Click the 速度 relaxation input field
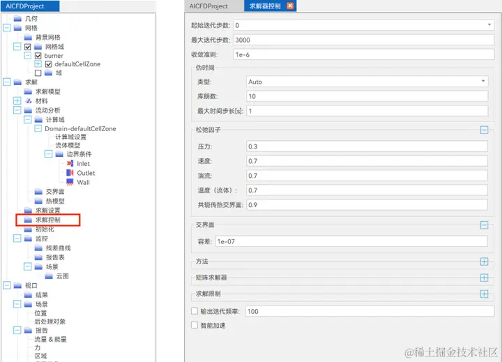Viewport: 502px width, 362px height. coord(367,161)
